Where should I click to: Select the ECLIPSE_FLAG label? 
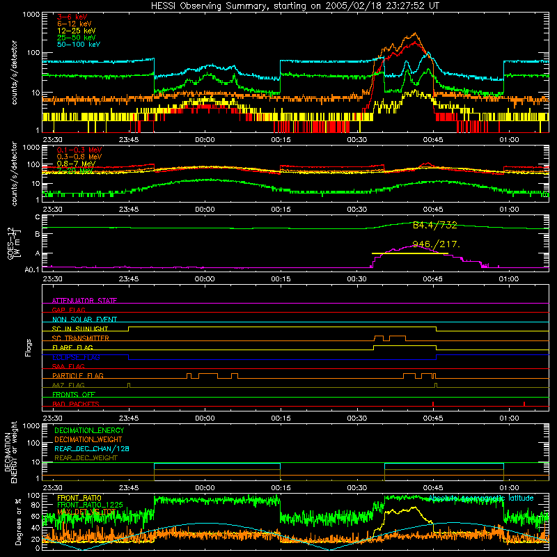76,357
